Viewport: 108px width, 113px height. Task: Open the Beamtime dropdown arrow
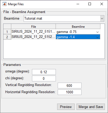click(x=102, y=19)
